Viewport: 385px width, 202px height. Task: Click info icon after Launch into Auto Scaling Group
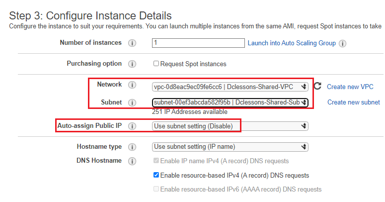click(342, 44)
